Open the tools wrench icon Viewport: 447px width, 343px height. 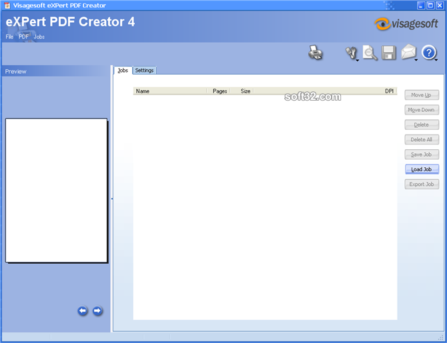tap(351, 53)
